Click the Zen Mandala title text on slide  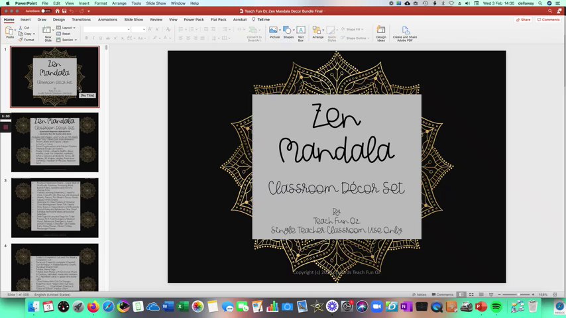(x=337, y=132)
